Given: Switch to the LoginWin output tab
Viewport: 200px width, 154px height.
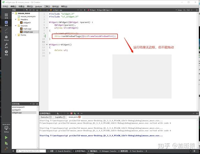Looking at the screenshot, I should 58,117.
